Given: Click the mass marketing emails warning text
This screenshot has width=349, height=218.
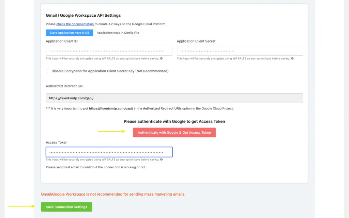Looking at the screenshot, I should (x=113, y=194).
